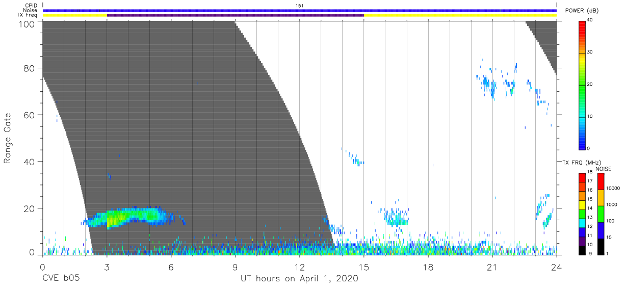
Task: Click the power colorbar label '30'
Action: pos(591,52)
